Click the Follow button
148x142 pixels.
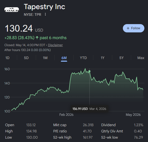133,28
